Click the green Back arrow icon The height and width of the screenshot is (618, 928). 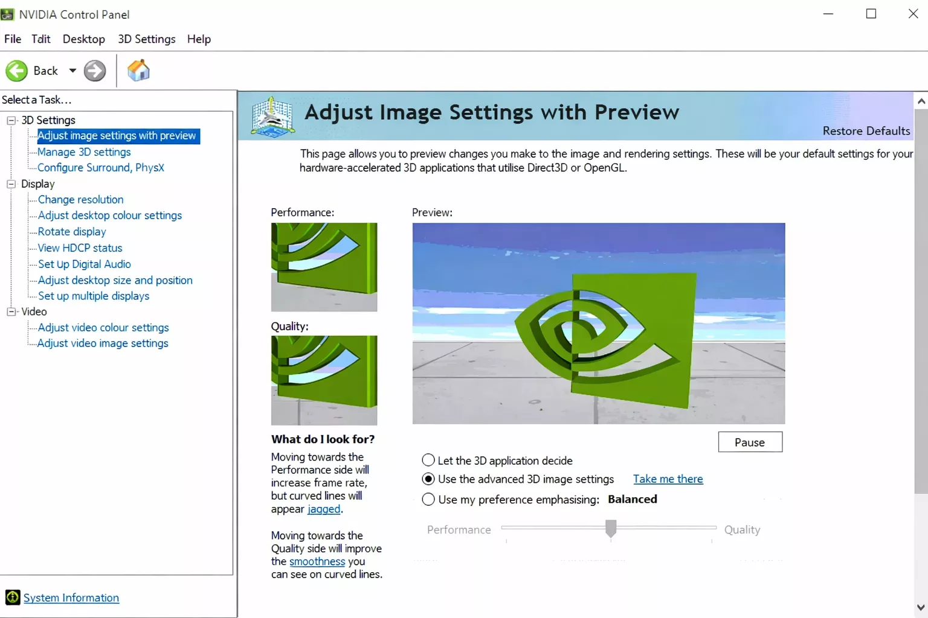click(16, 71)
